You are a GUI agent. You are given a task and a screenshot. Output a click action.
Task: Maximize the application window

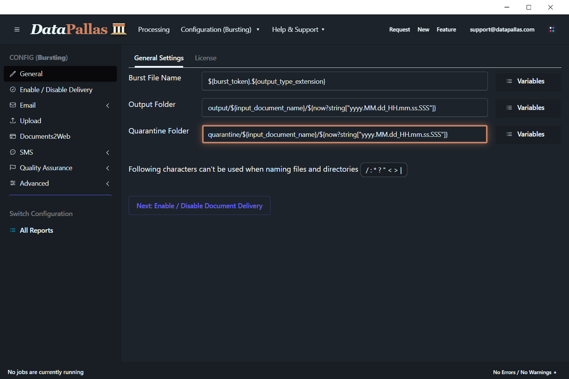click(x=529, y=7)
